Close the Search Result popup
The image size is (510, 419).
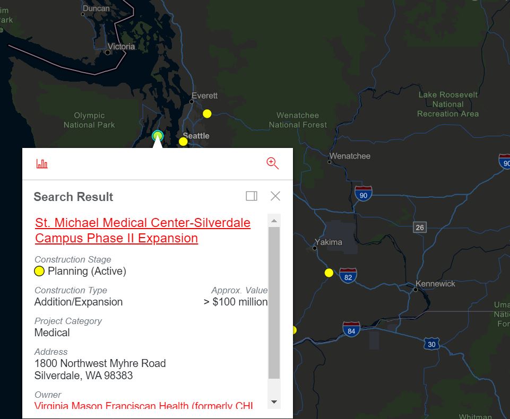coord(275,196)
